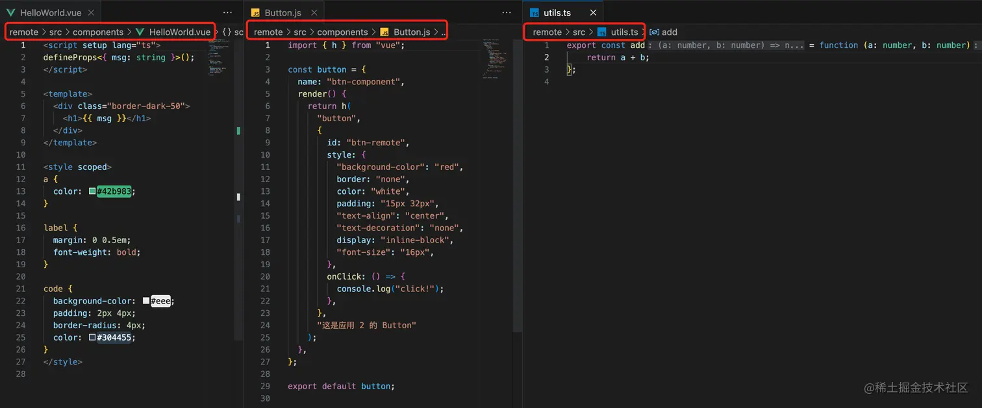Screen dimensions: 982x408
Task: Select 'utils.ts' breadcrumb file item
Action: click(x=618, y=32)
